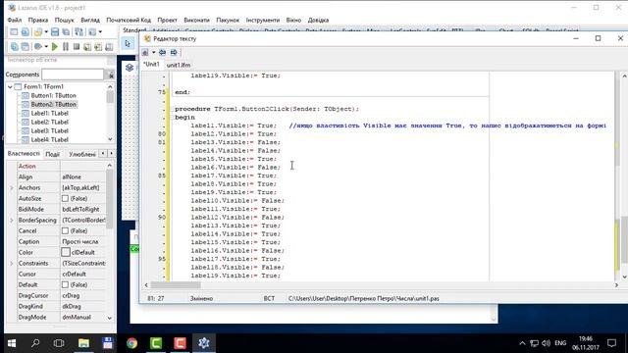Expand the Anchors property

pyautogui.click(x=12, y=187)
